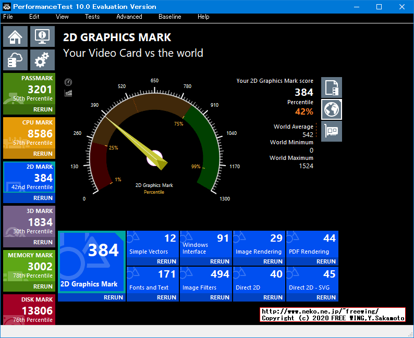Rerun the Image Filters test
This screenshot has height=338, width=414.
(220, 297)
